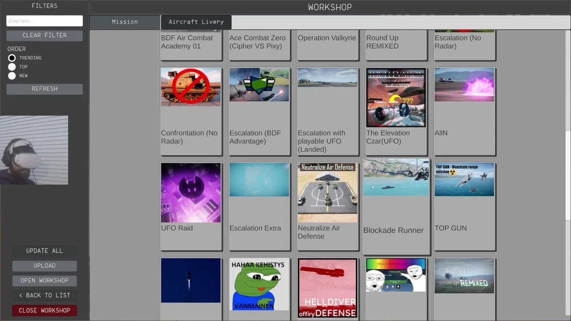Viewport: 571px width, 321px height.
Task: Click the filter text input field
Action: (x=45, y=21)
